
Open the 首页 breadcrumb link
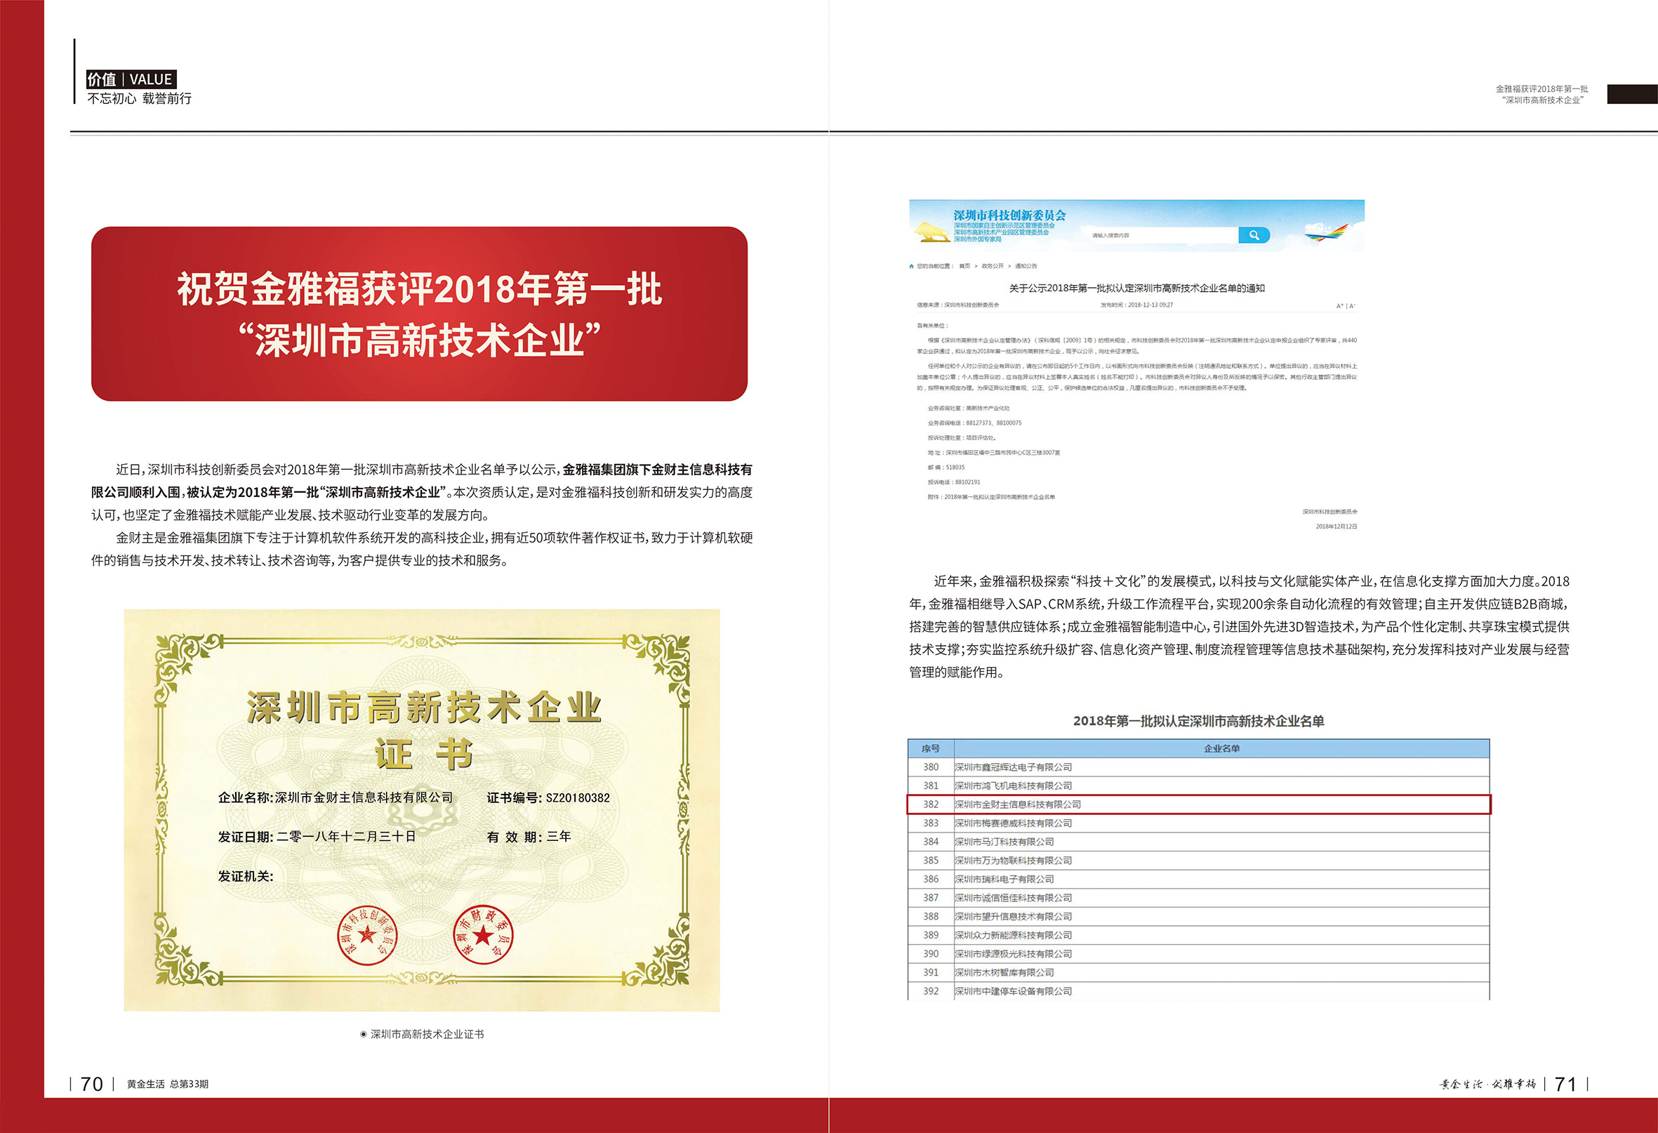point(964,266)
